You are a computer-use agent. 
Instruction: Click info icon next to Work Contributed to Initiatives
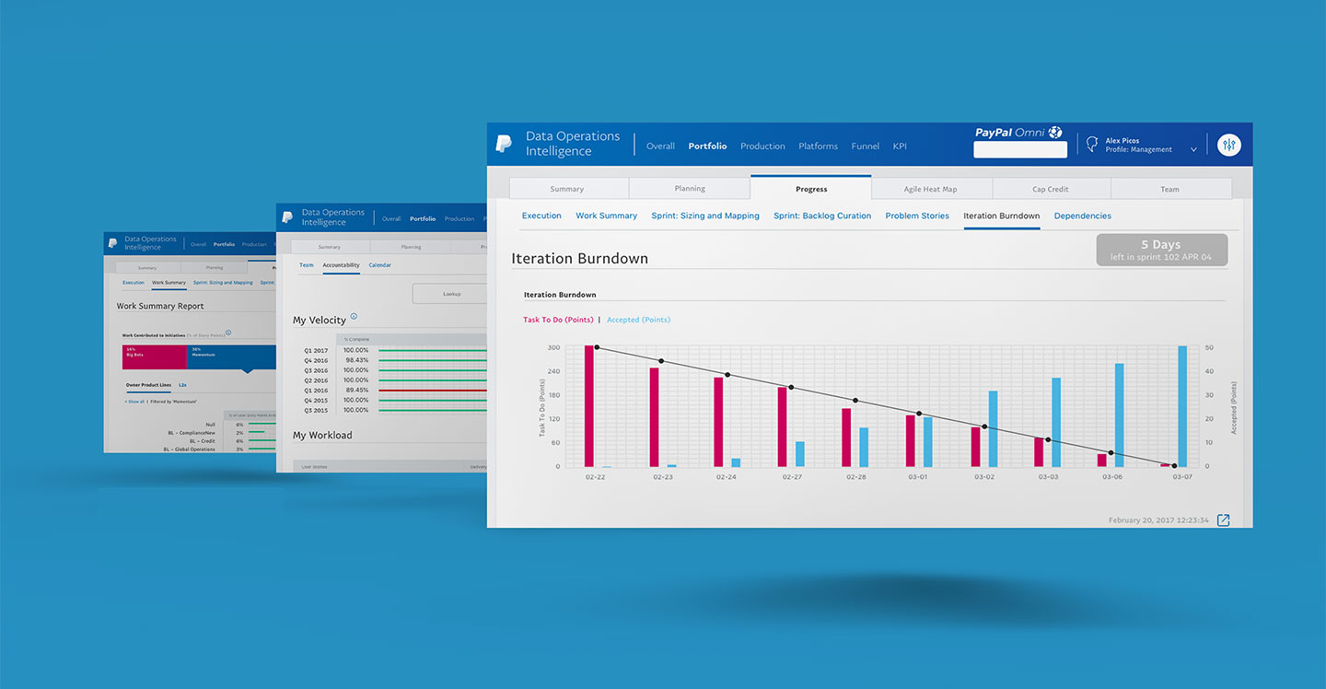(228, 333)
